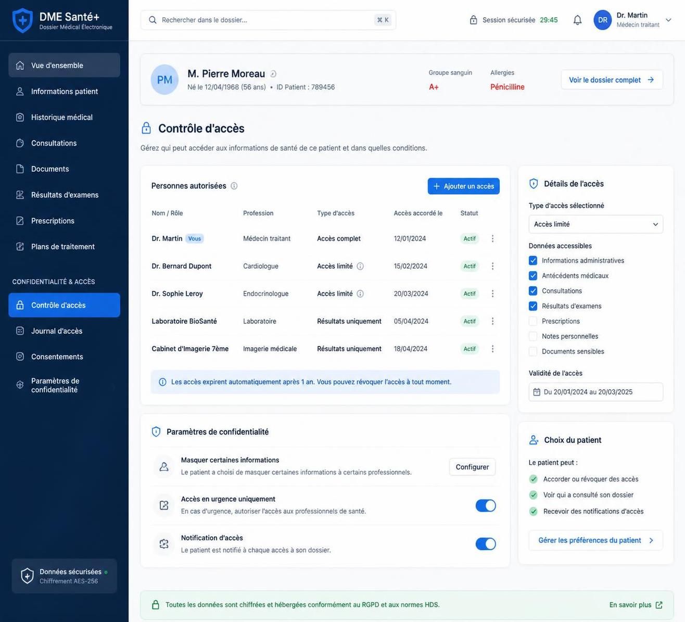Open Journal d'accès
Screen dimensions: 685x622
click(x=64, y=331)
